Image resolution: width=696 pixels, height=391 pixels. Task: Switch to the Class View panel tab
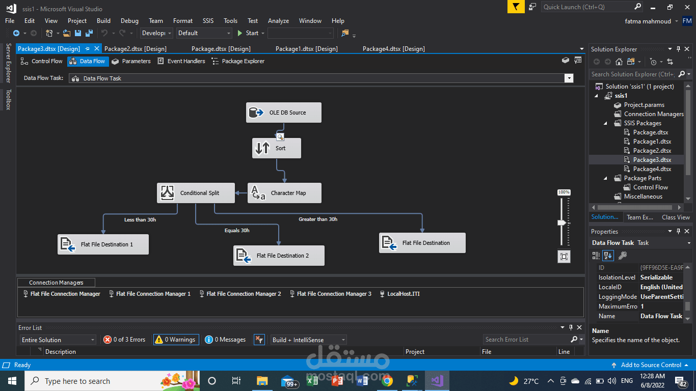point(676,217)
